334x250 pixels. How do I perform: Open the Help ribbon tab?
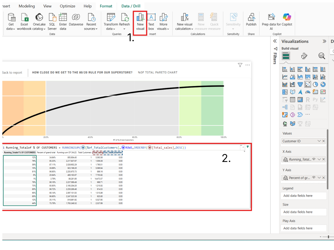88,6
